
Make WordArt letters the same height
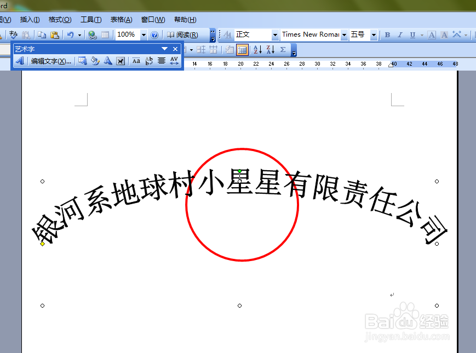136,61
